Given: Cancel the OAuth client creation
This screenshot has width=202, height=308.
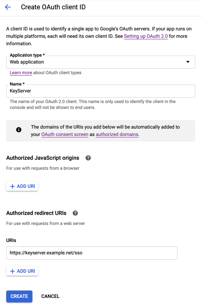Looking at the screenshot, I should (50, 296).
